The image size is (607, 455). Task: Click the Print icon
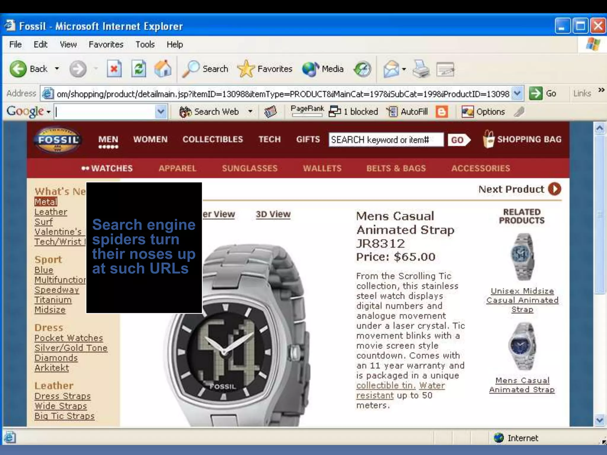tap(421, 69)
